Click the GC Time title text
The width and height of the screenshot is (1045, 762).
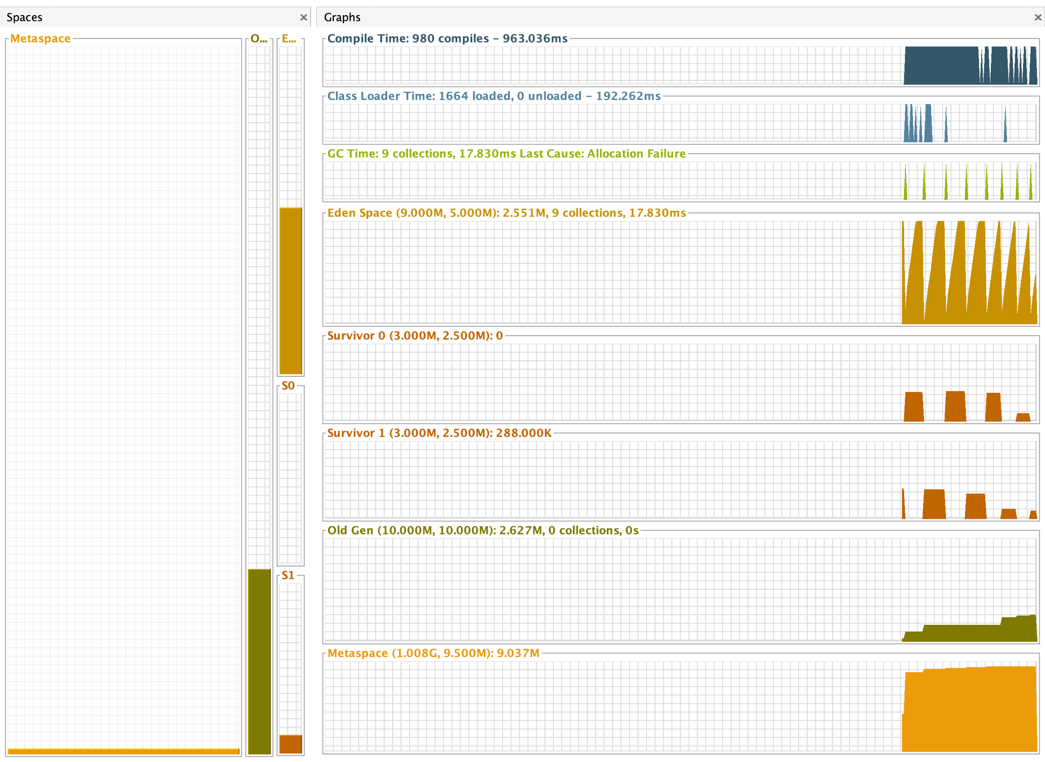[506, 154]
